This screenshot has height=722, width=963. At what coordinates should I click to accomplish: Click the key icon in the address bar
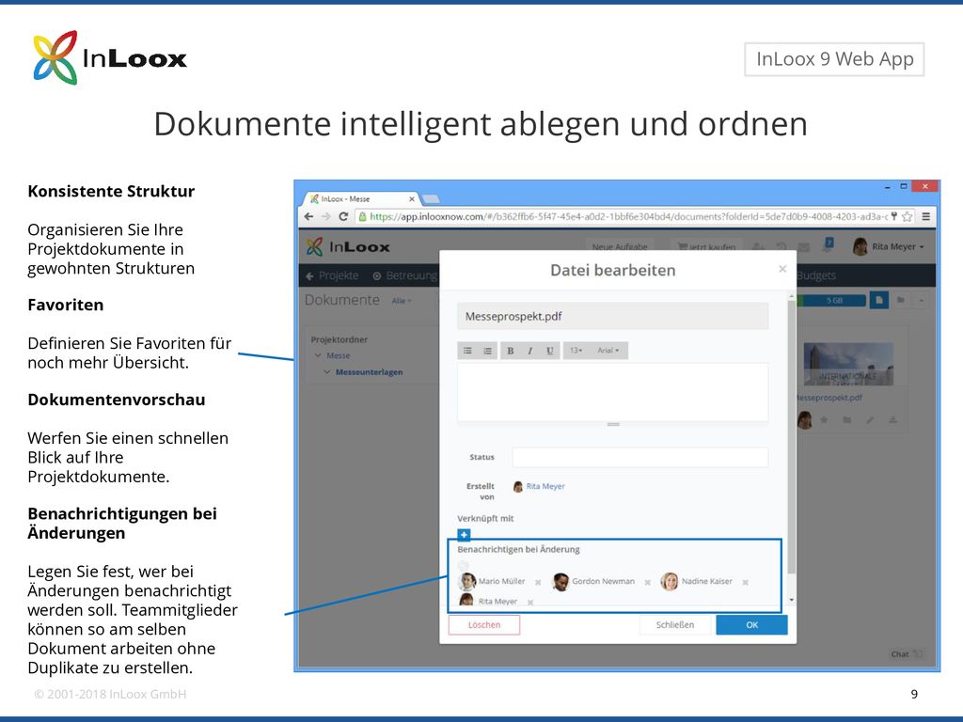coord(894,216)
